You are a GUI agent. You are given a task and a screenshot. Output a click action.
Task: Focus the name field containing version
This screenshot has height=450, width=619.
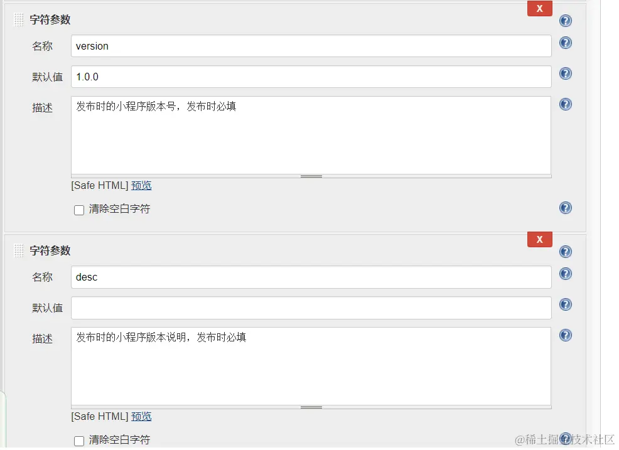coord(311,46)
